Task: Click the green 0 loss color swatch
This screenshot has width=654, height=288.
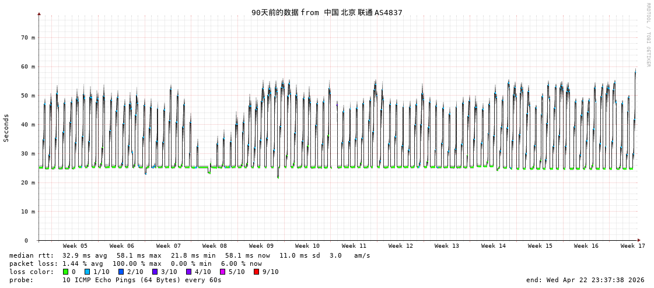Action: [65, 272]
